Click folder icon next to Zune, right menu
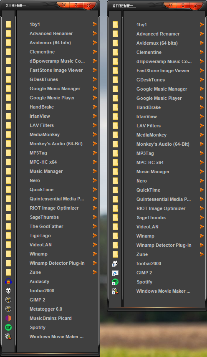 coord(115,254)
